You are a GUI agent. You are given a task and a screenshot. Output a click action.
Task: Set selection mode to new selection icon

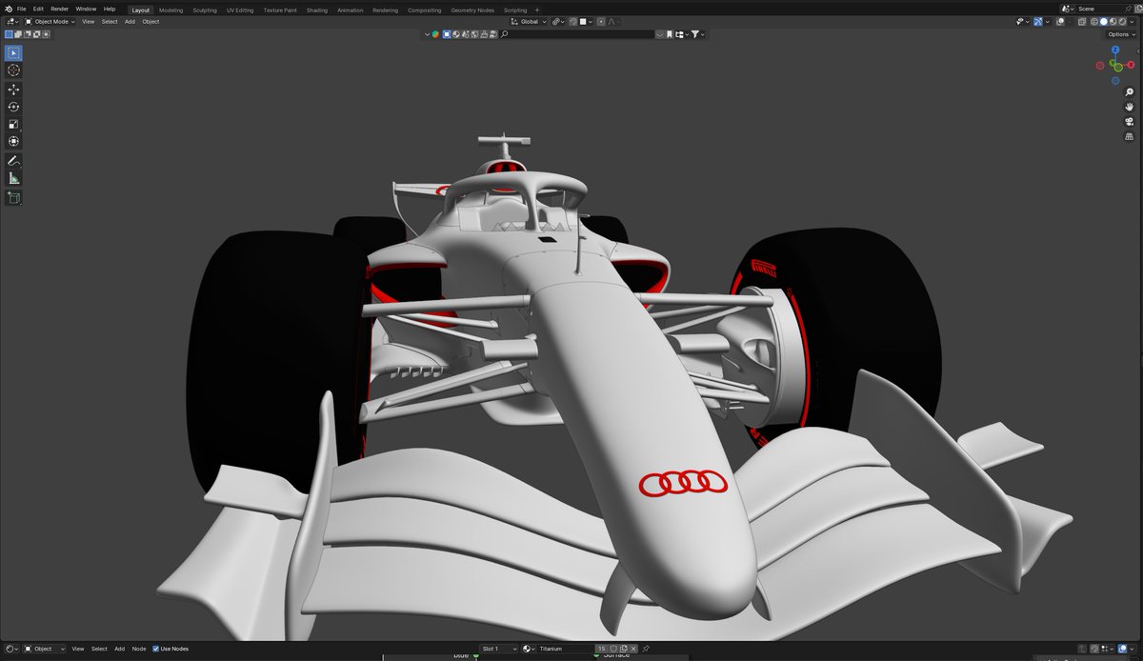(x=9, y=34)
